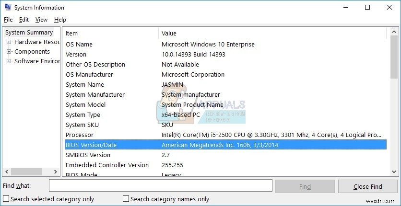Click the left pane scroll-right arrow

click(56, 172)
